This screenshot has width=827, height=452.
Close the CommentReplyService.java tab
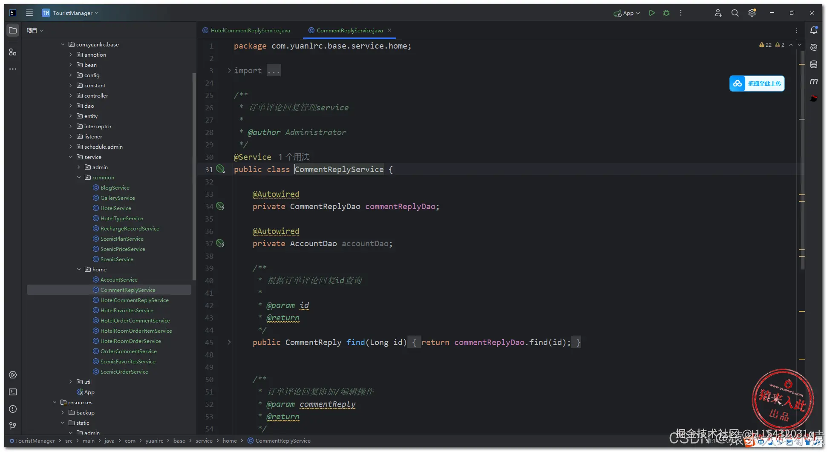[389, 30]
